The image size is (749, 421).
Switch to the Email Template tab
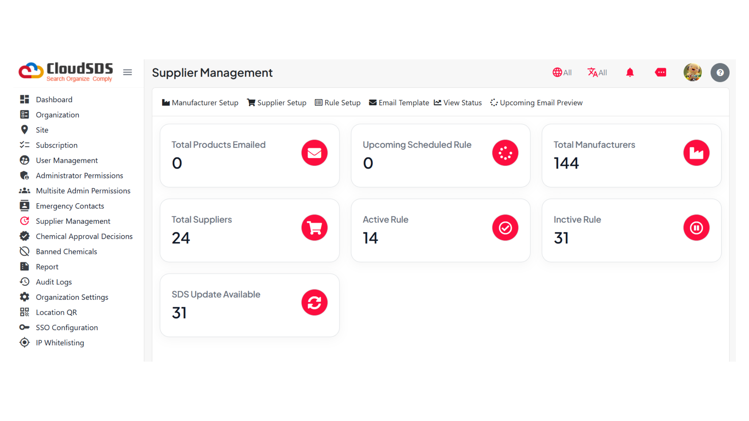[399, 103]
